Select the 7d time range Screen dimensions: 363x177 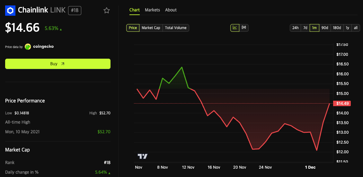point(305,28)
